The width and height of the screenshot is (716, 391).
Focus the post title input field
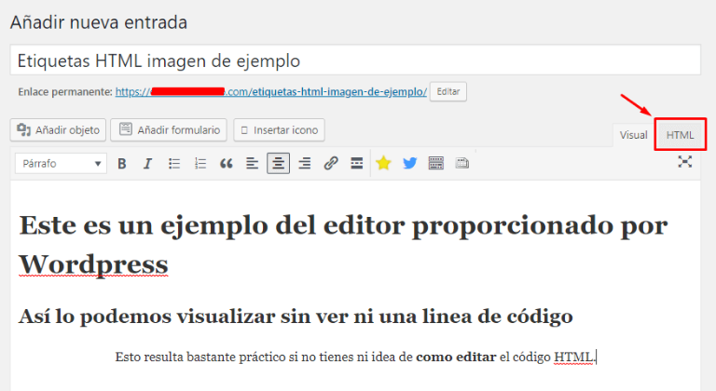point(355,61)
